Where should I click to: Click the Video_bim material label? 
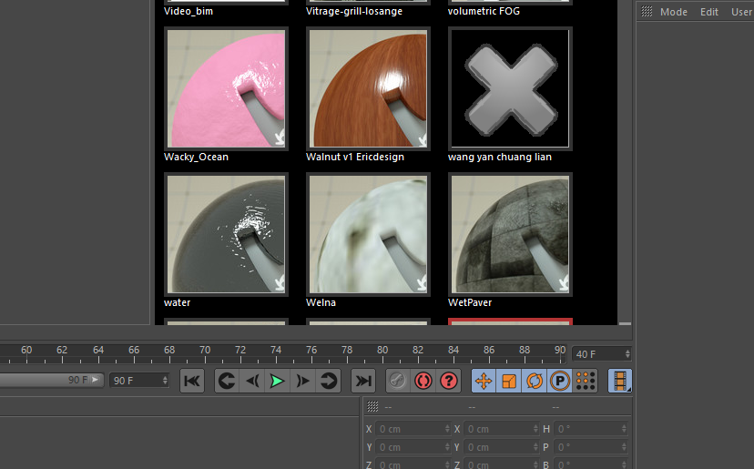[188, 11]
